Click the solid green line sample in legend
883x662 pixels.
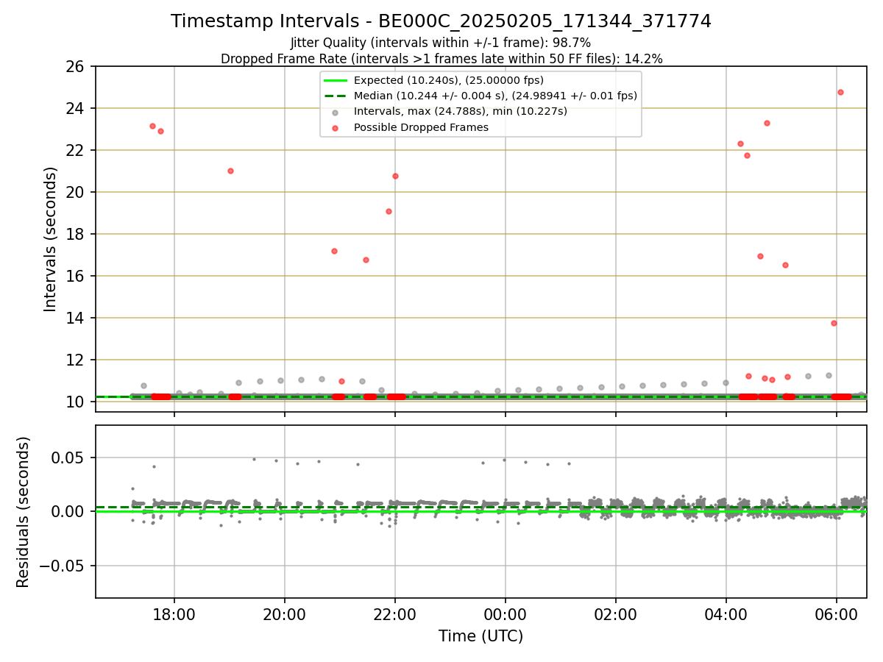coord(335,80)
